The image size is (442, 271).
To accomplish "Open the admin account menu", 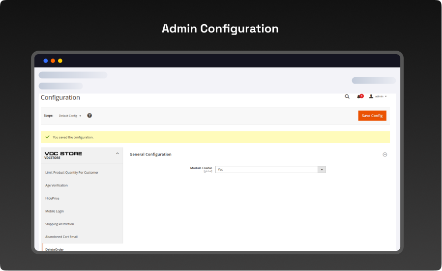I will click(378, 96).
